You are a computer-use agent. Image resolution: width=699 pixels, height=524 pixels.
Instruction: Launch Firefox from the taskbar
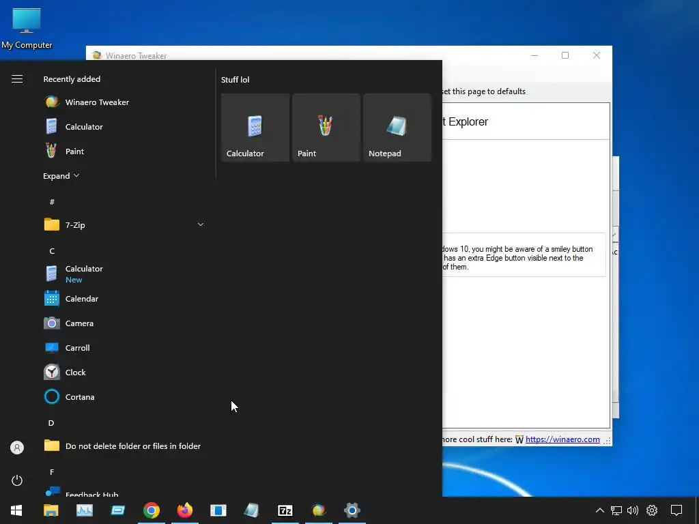click(185, 510)
